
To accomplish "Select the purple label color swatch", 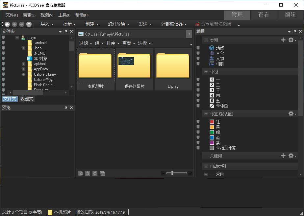I will [x=212, y=143].
